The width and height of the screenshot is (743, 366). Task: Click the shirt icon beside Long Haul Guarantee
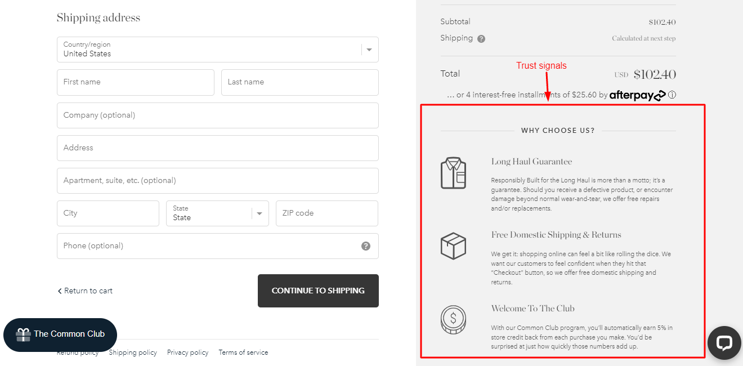coord(453,173)
